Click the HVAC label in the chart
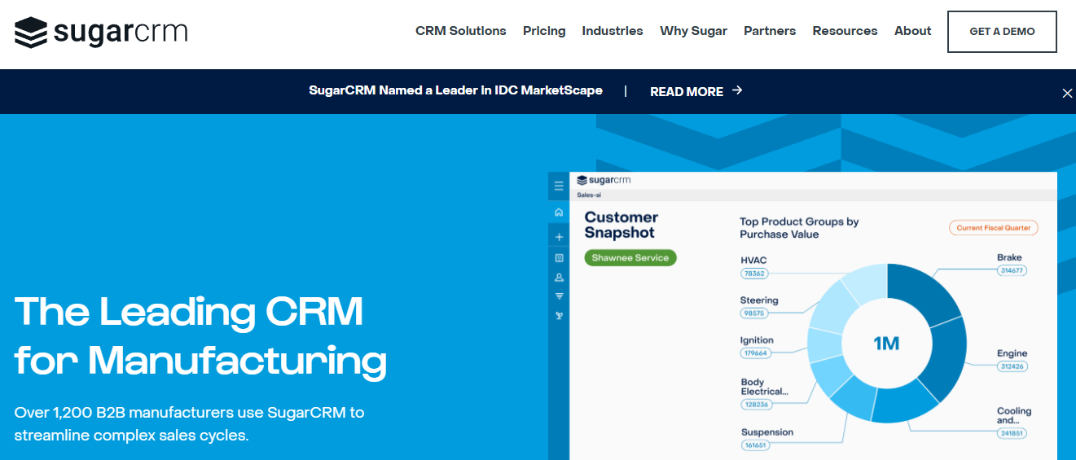The width and height of the screenshot is (1076, 460). (x=753, y=261)
